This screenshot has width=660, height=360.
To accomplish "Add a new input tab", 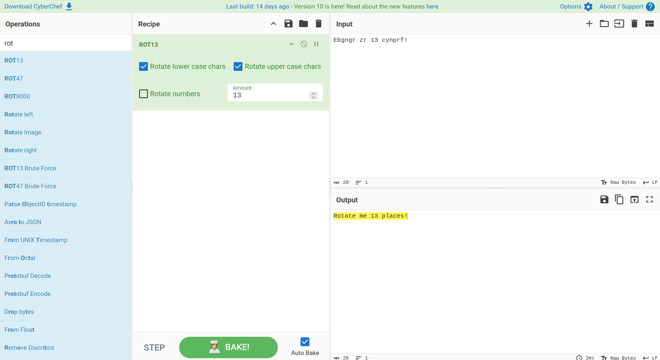I will coord(589,24).
